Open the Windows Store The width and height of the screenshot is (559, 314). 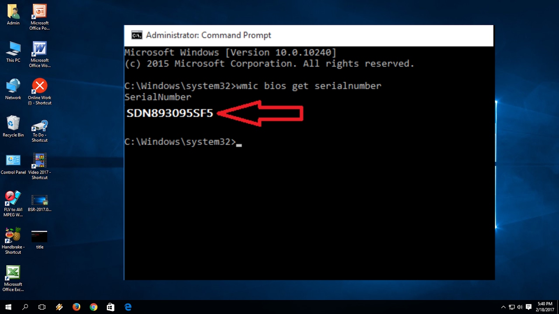click(110, 307)
